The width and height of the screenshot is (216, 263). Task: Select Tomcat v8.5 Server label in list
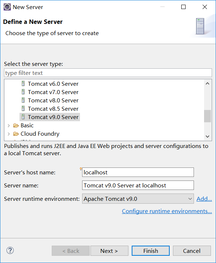click(53, 109)
